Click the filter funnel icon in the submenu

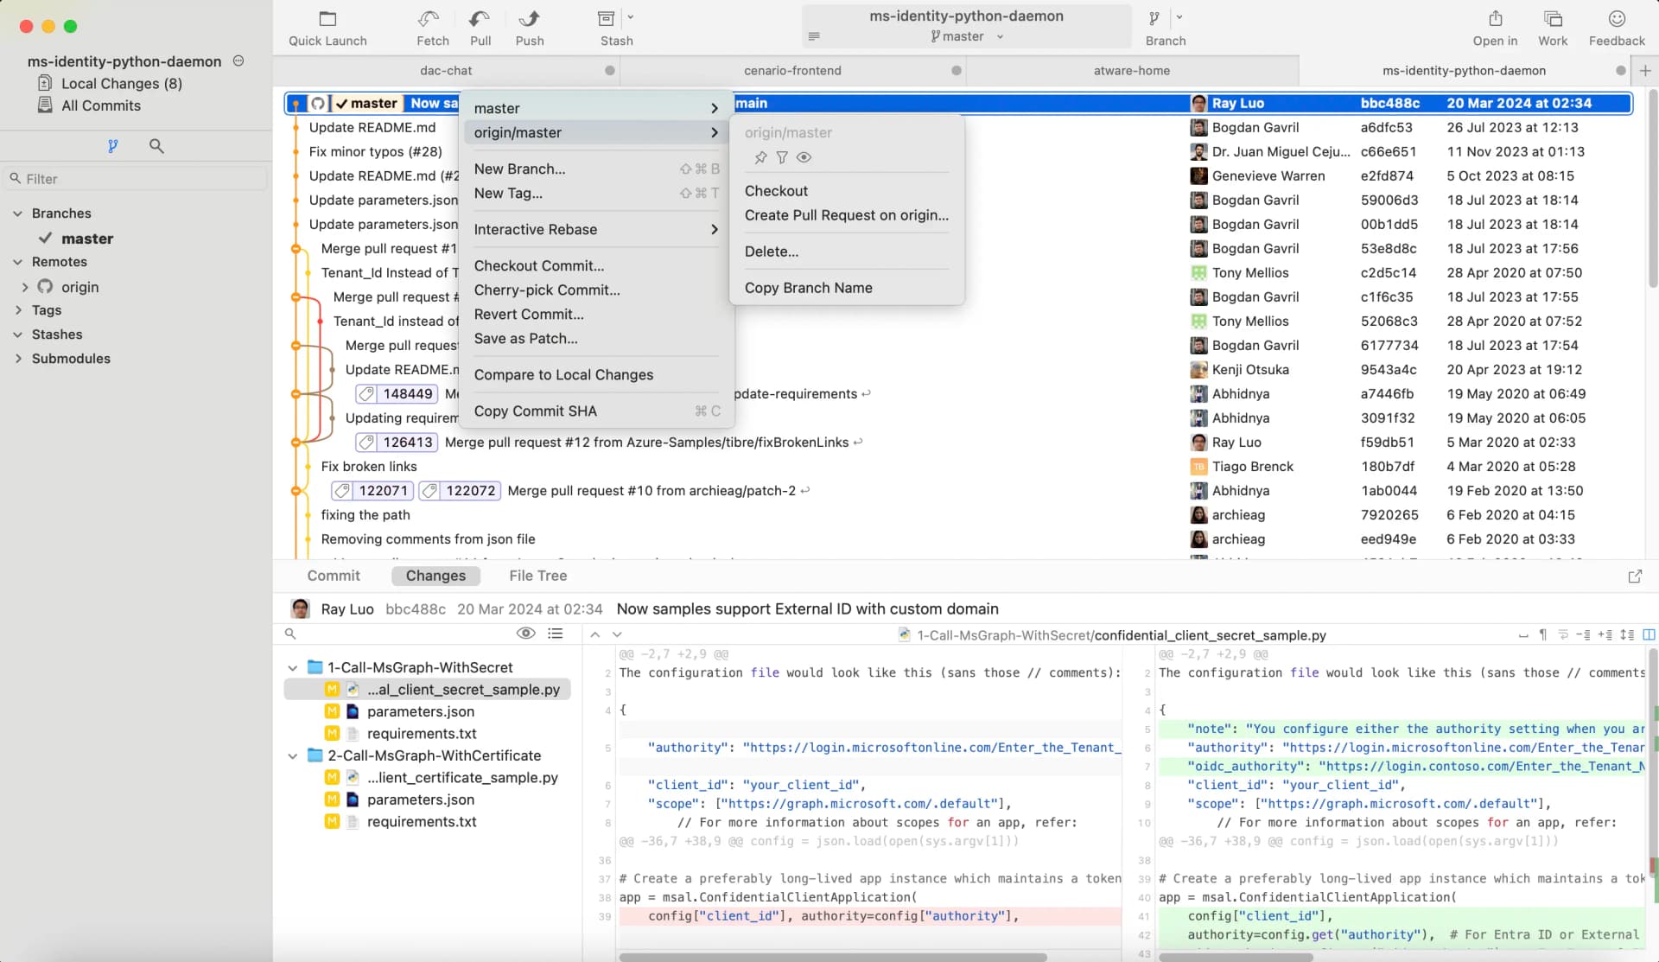pos(782,157)
